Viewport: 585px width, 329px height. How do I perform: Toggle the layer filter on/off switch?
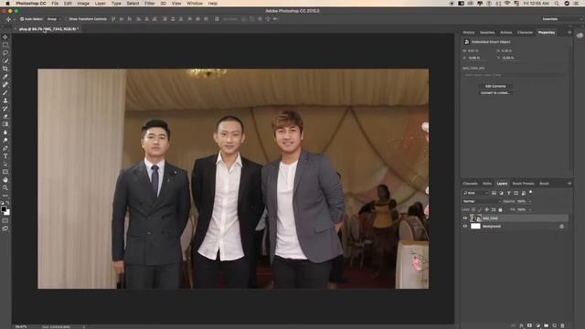click(530, 193)
